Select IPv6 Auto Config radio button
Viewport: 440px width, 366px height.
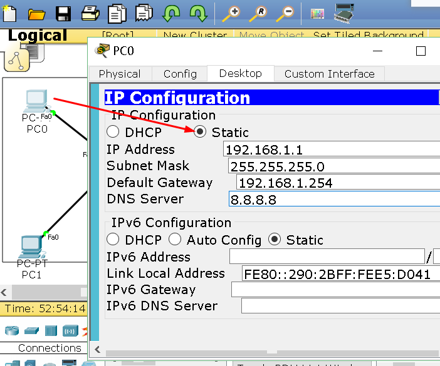click(175, 239)
